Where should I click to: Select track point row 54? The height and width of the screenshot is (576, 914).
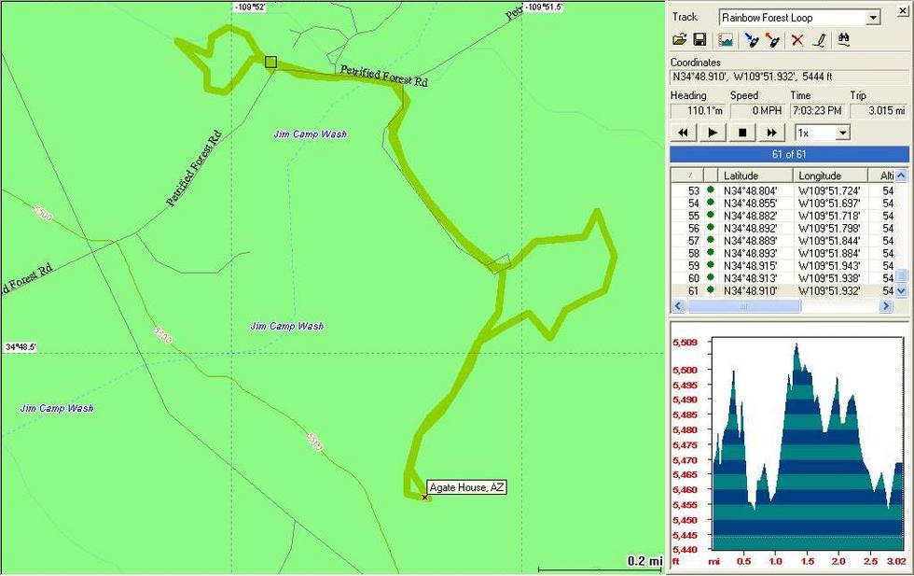782,204
